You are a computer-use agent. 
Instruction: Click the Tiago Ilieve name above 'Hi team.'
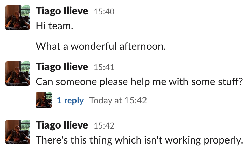pyautogui.click(x=62, y=11)
